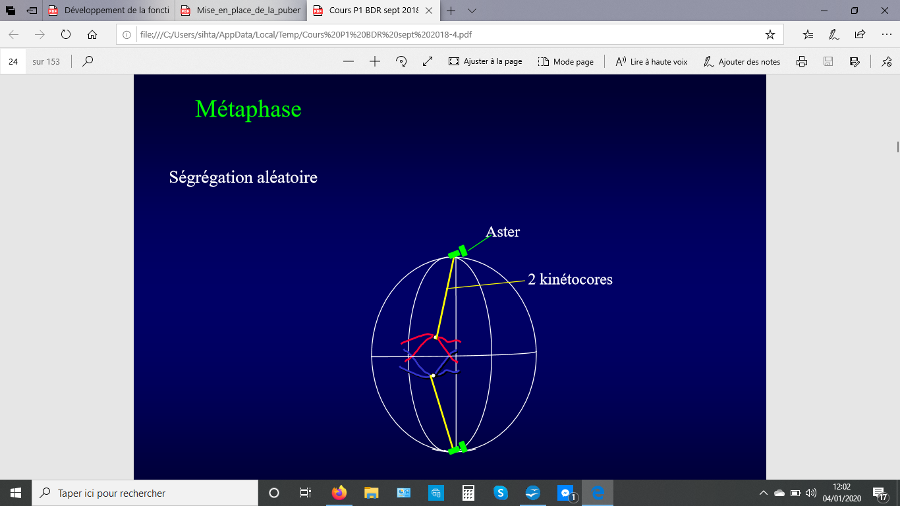
Task: Open the Favorites hub
Action: 808,34
